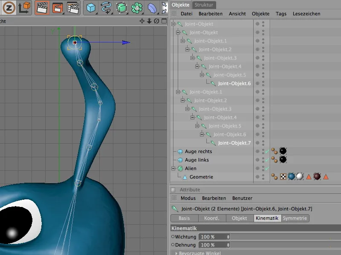Switch to the Struktur tab

click(x=204, y=5)
